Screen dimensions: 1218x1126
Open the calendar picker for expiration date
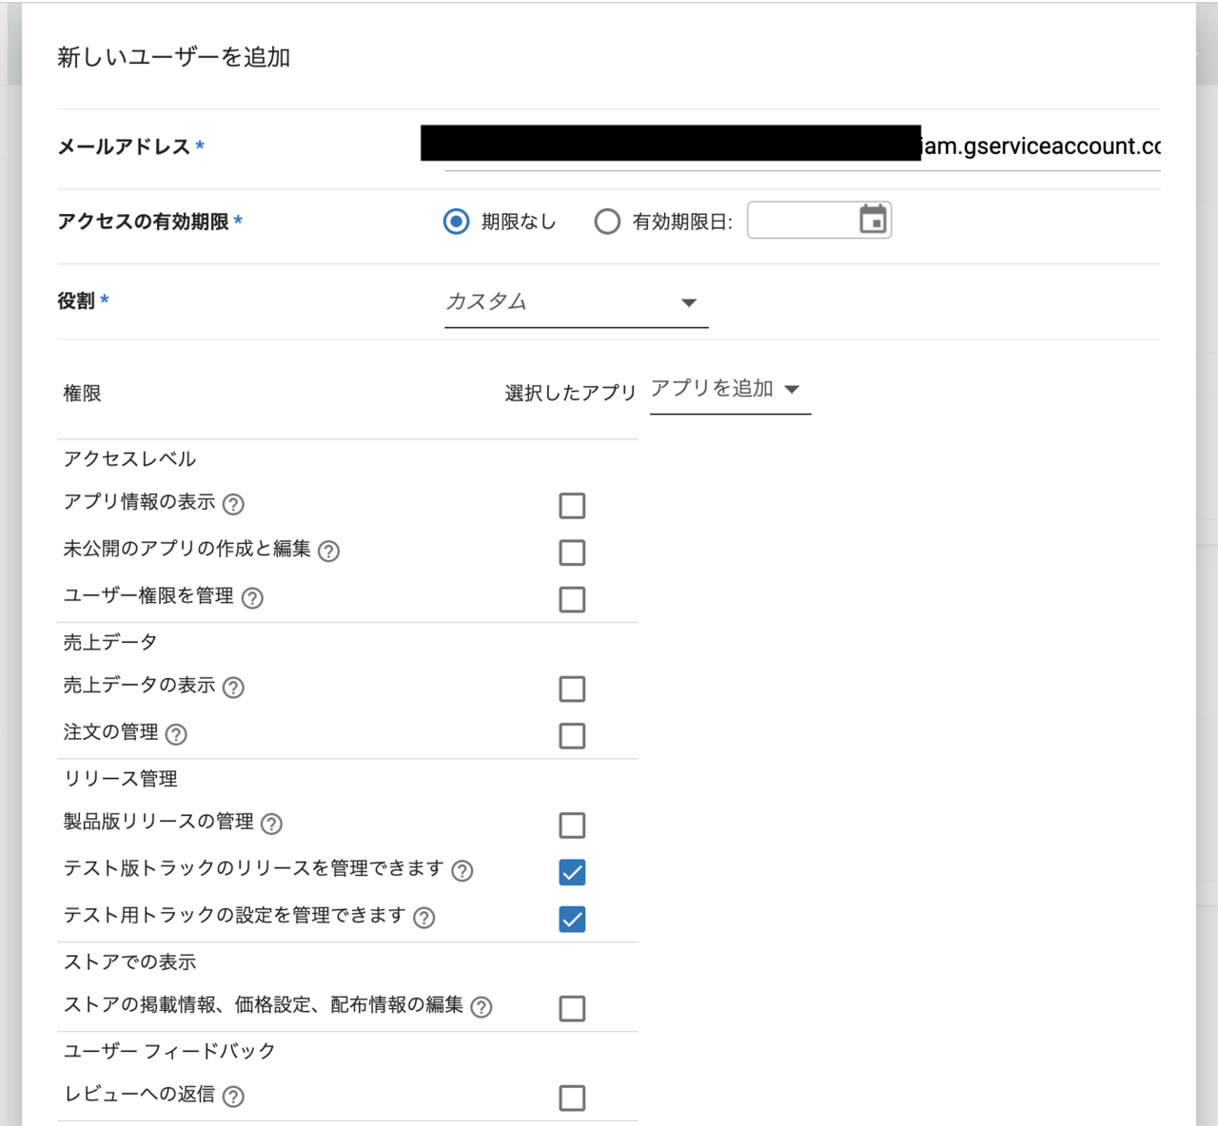[873, 220]
